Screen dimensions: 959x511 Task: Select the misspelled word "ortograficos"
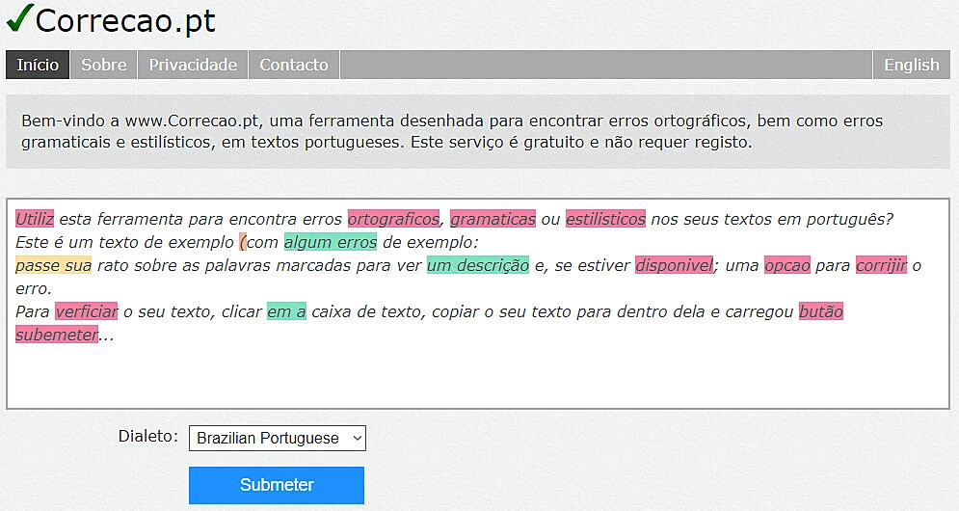pyautogui.click(x=393, y=219)
